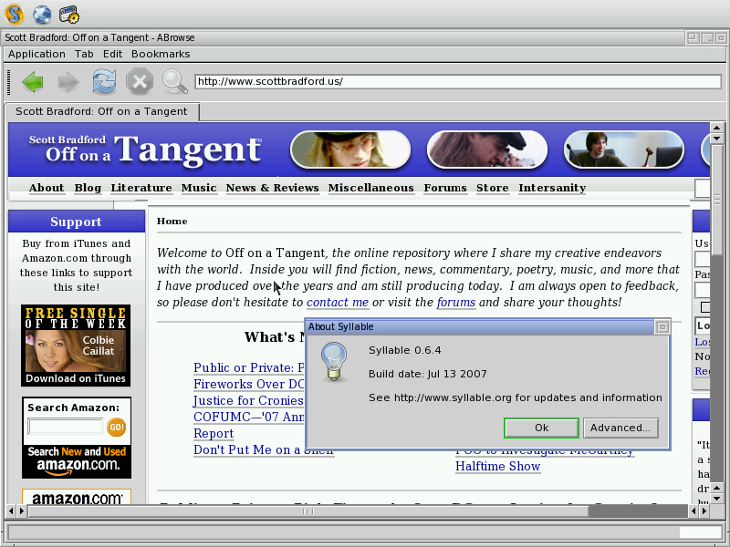Click the horizontal scrollbar thumb
730x547 pixels.
307,511
